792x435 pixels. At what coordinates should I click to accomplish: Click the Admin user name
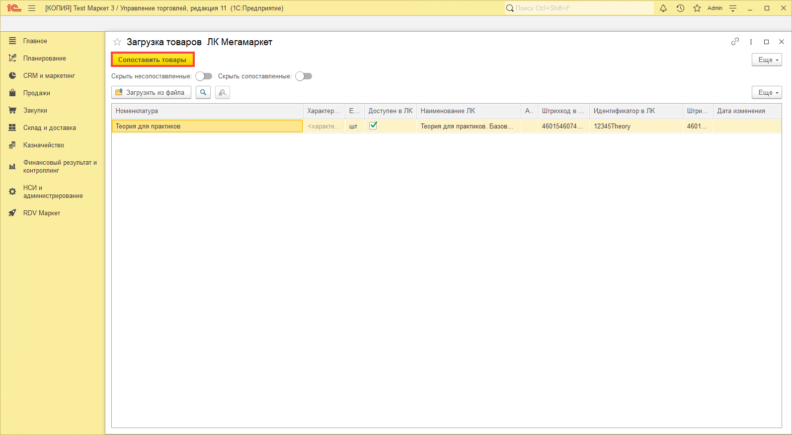[715, 8]
